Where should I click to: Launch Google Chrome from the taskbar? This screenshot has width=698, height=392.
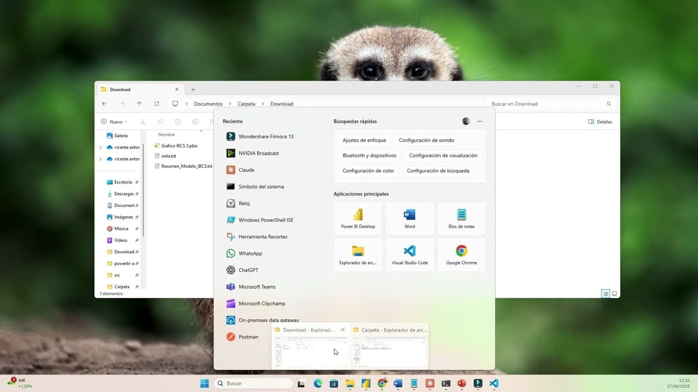(382, 383)
